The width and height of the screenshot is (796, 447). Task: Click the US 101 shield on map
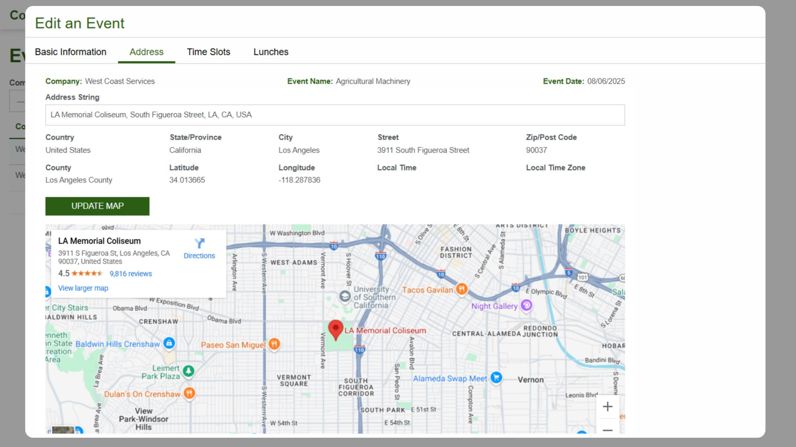coord(582,277)
